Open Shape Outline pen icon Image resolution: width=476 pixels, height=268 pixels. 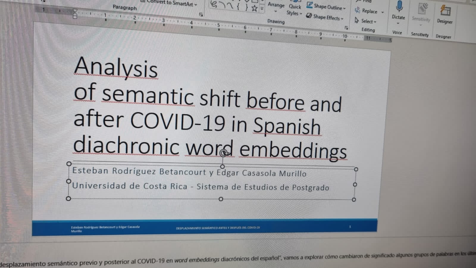[310, 5]
